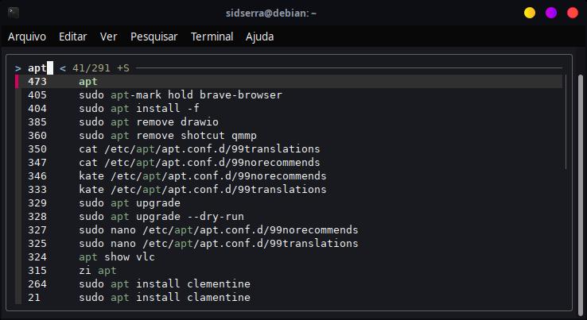The width and height of the screenshot is (587, 320).
Task: Pick 'sudo apt upgrade --dry-run' from the list
Action: click(161, 217)
